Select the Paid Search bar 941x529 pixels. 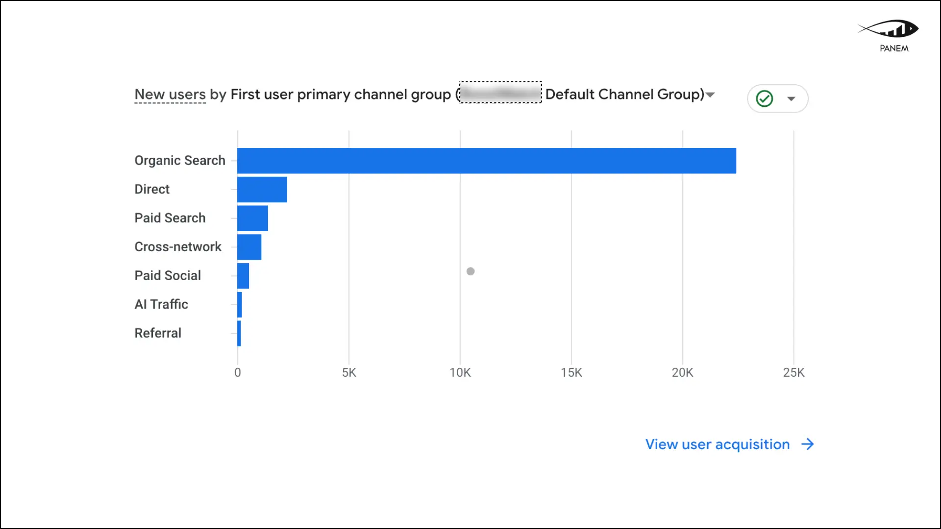(x=252, y=218)
